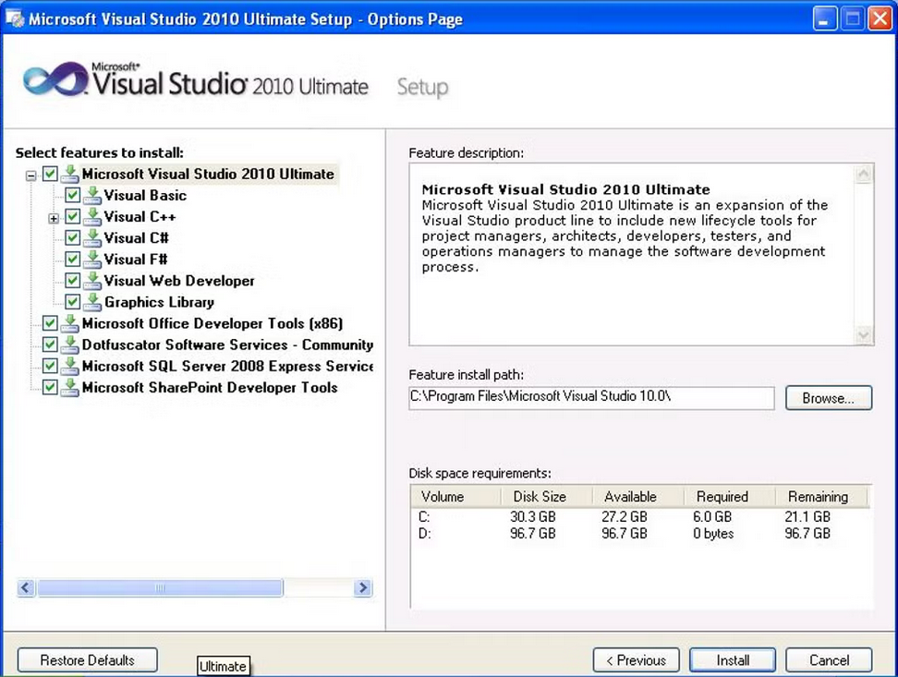Click the setup icon in the title bar
Image resolution: width=898 pixels, height=677 pixels.
[15, 18]
